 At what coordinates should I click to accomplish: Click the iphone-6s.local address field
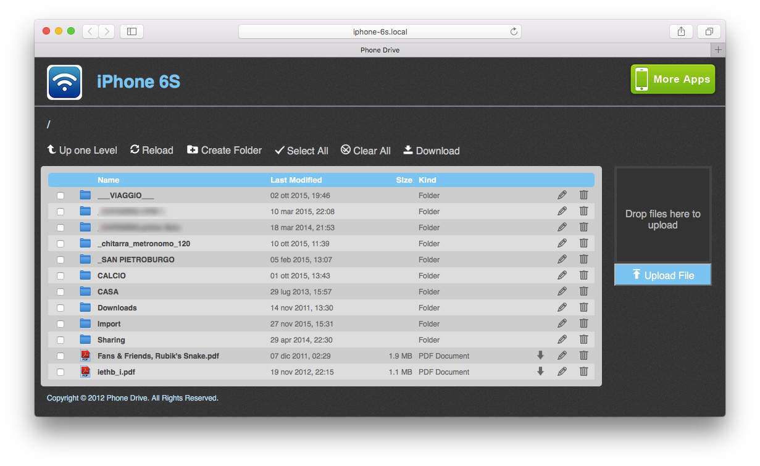click(379, 31)
